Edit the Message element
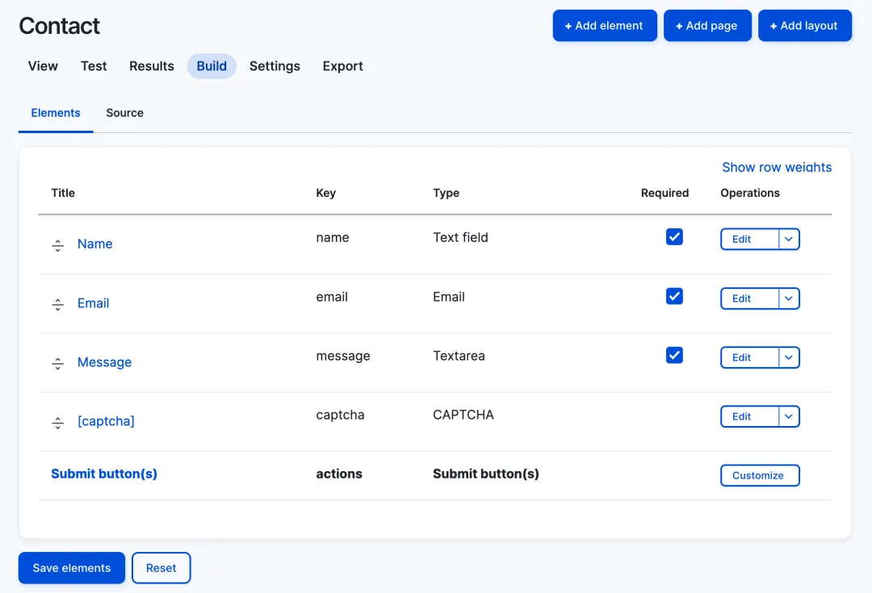This screenshot has width=872, height=593. pyautogui.click(x=749, y=357)
